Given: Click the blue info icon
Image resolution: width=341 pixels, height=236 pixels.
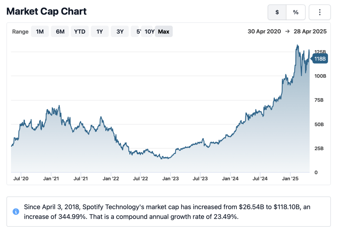Looking at the screenshot, I should click(x=16, y=211).
